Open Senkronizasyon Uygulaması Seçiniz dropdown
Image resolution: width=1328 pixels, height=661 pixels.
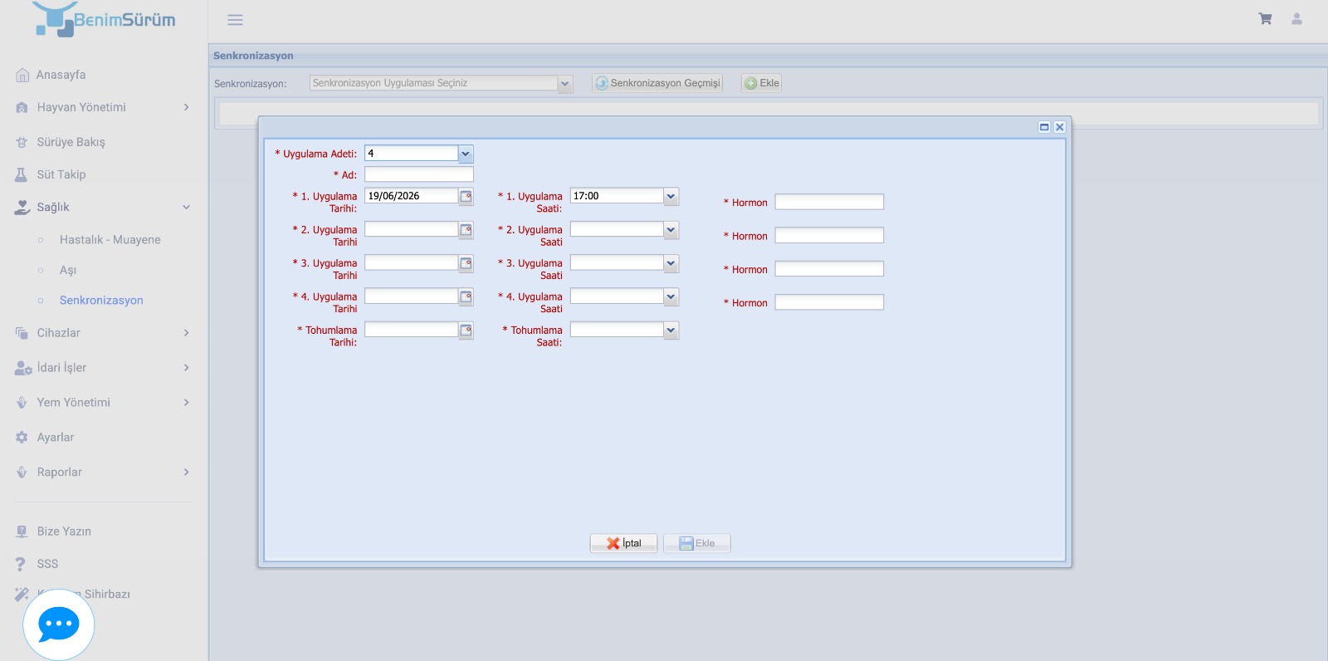[x=565, y=83]
